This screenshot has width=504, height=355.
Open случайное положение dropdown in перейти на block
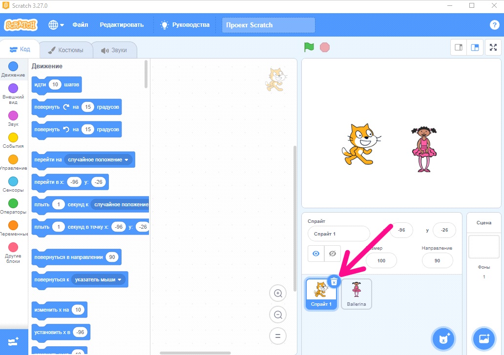tap(98, 159)
